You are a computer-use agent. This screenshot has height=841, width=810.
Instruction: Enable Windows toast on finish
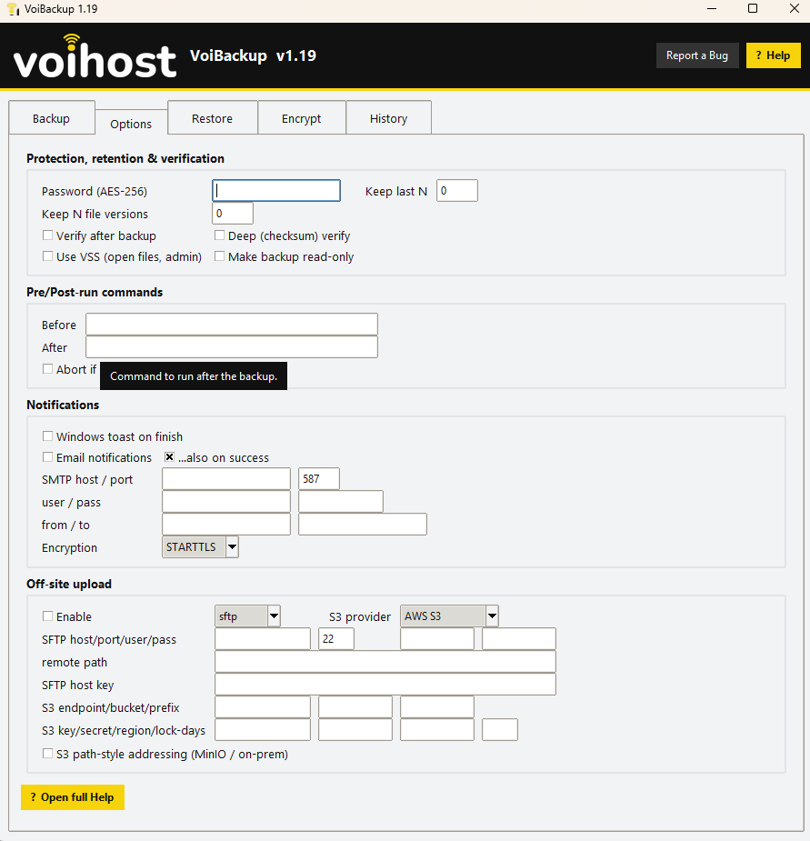click(48, 436)
